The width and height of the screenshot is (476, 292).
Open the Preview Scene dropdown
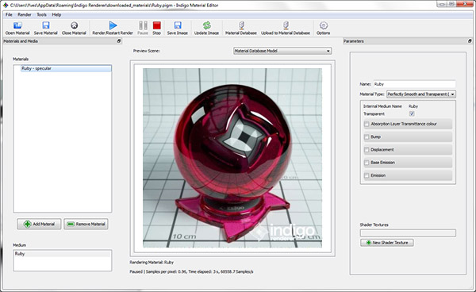click(x=282, y=51)
